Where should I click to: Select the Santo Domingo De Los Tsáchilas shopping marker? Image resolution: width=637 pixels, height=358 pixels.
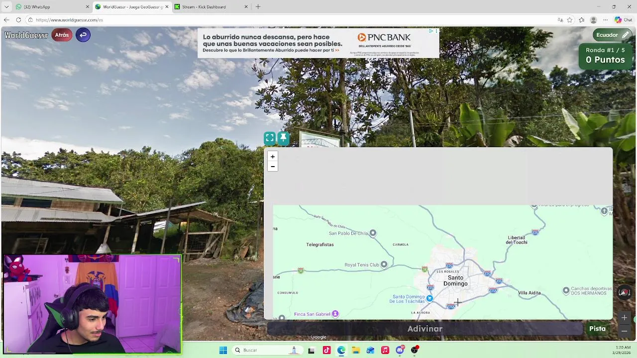(x=429, y=298)
